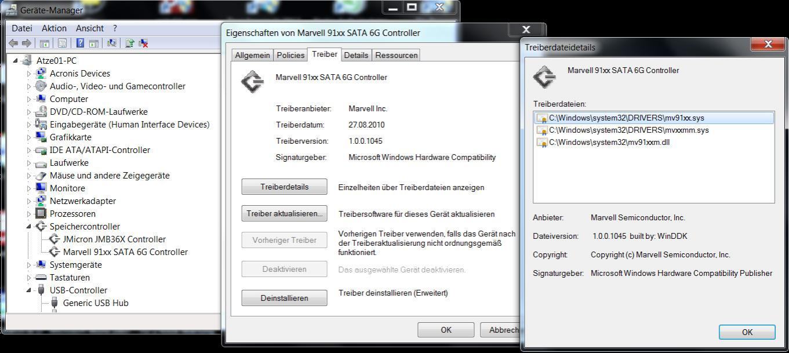Collapse the Atze01-PC root node
This screenshot has width=789, height=353.
(16, 61)
